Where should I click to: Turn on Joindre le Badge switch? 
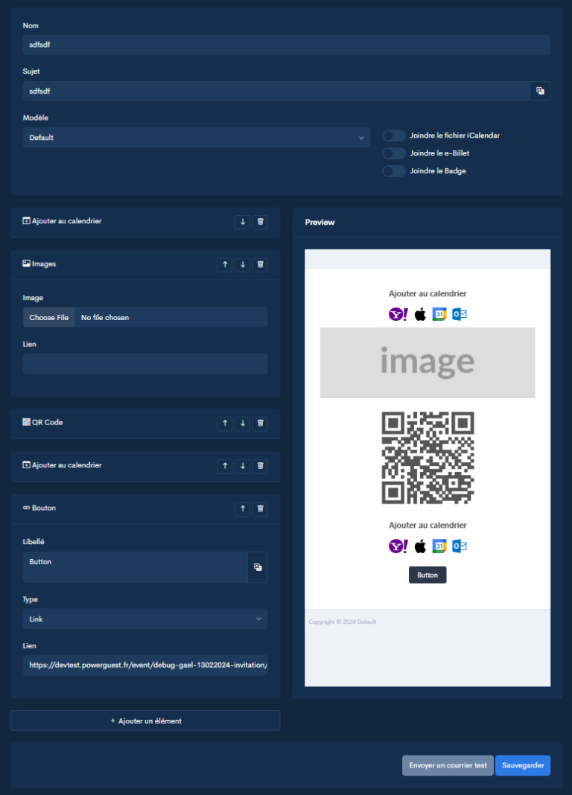pos(394,171)
